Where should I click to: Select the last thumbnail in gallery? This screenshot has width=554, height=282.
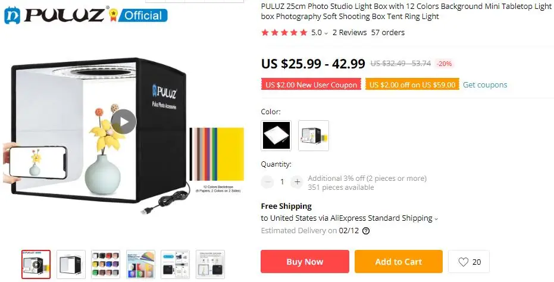(x=210, y=264)
